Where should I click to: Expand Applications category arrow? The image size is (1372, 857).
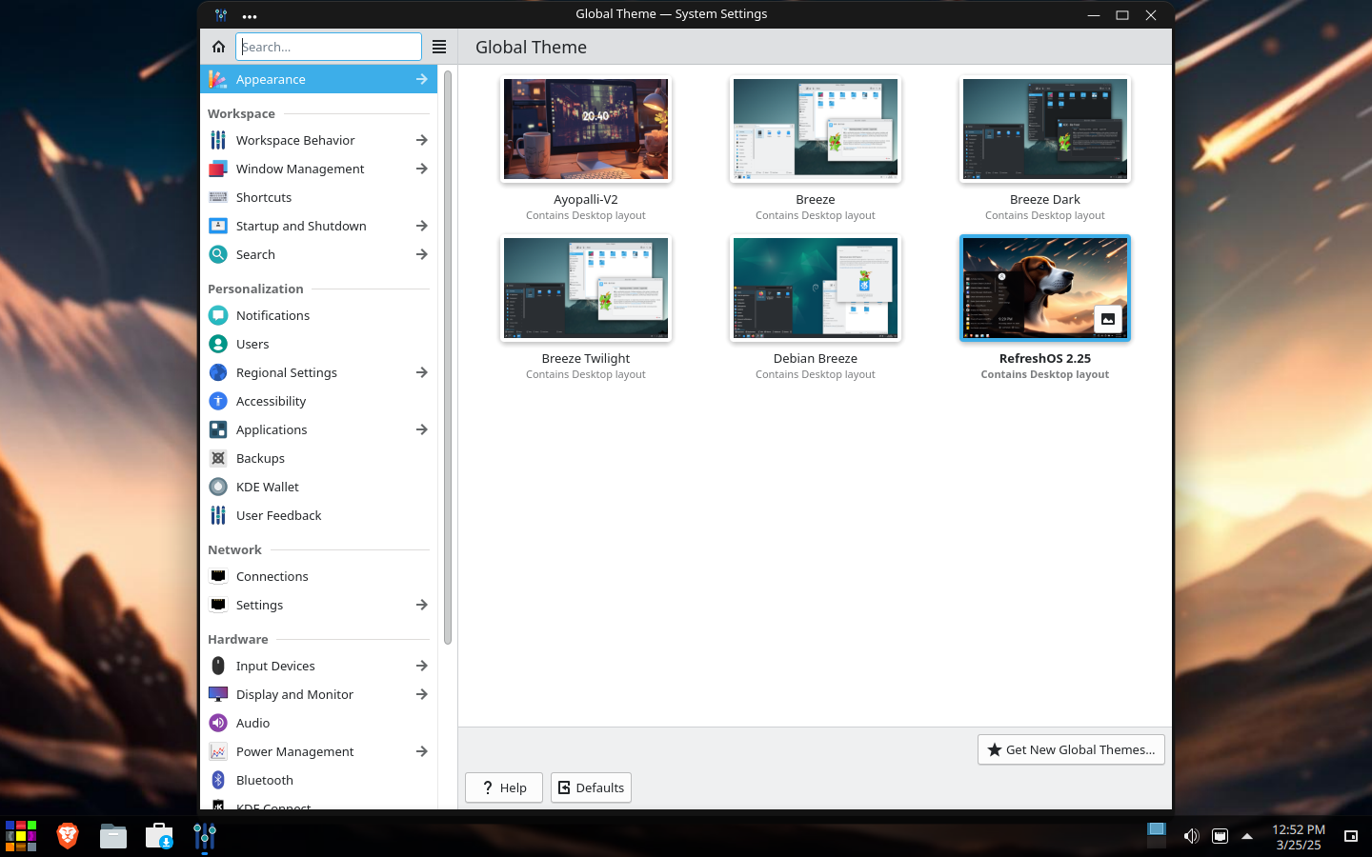click(x=421, y=429)
